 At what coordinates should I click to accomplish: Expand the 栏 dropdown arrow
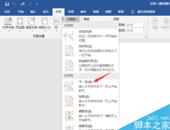[57, 31]
